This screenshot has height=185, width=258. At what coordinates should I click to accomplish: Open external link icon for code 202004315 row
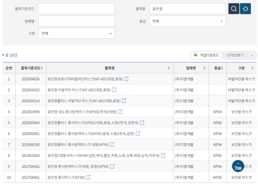pos(114,90)
